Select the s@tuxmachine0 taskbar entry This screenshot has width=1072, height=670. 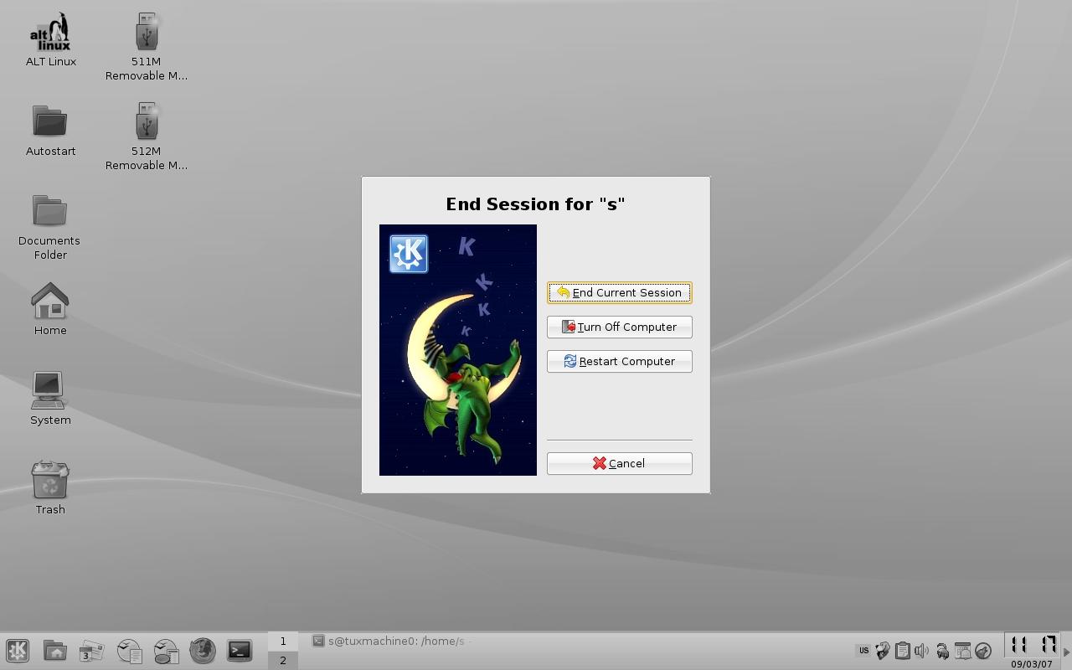[389, 641]
